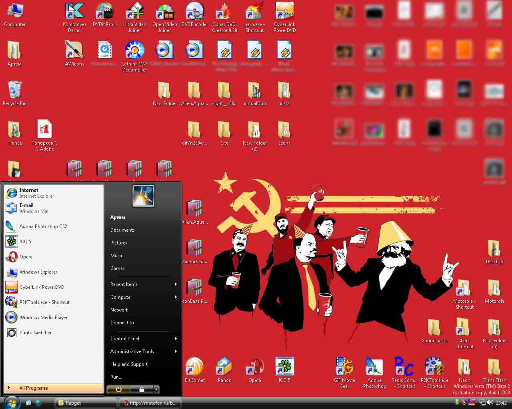Open Music from Start menu
Image resolution: width=512 pixels, height=409 pixels.
117,256
